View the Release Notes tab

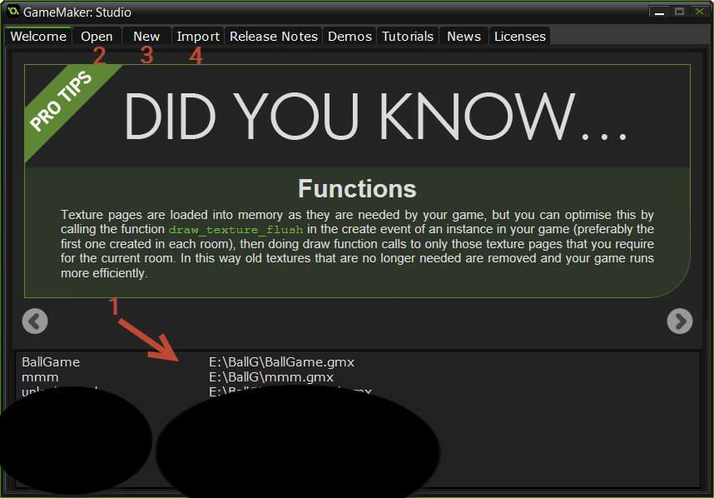[274, 37]
